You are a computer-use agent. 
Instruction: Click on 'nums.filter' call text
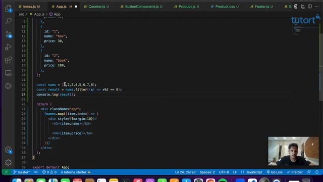click(76, 89)
